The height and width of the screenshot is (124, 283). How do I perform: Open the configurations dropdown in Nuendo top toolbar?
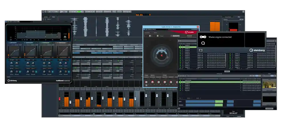53,12
